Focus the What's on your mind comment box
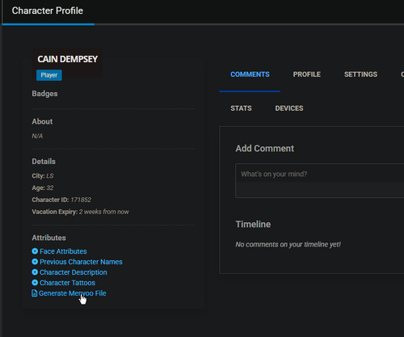 320,180
